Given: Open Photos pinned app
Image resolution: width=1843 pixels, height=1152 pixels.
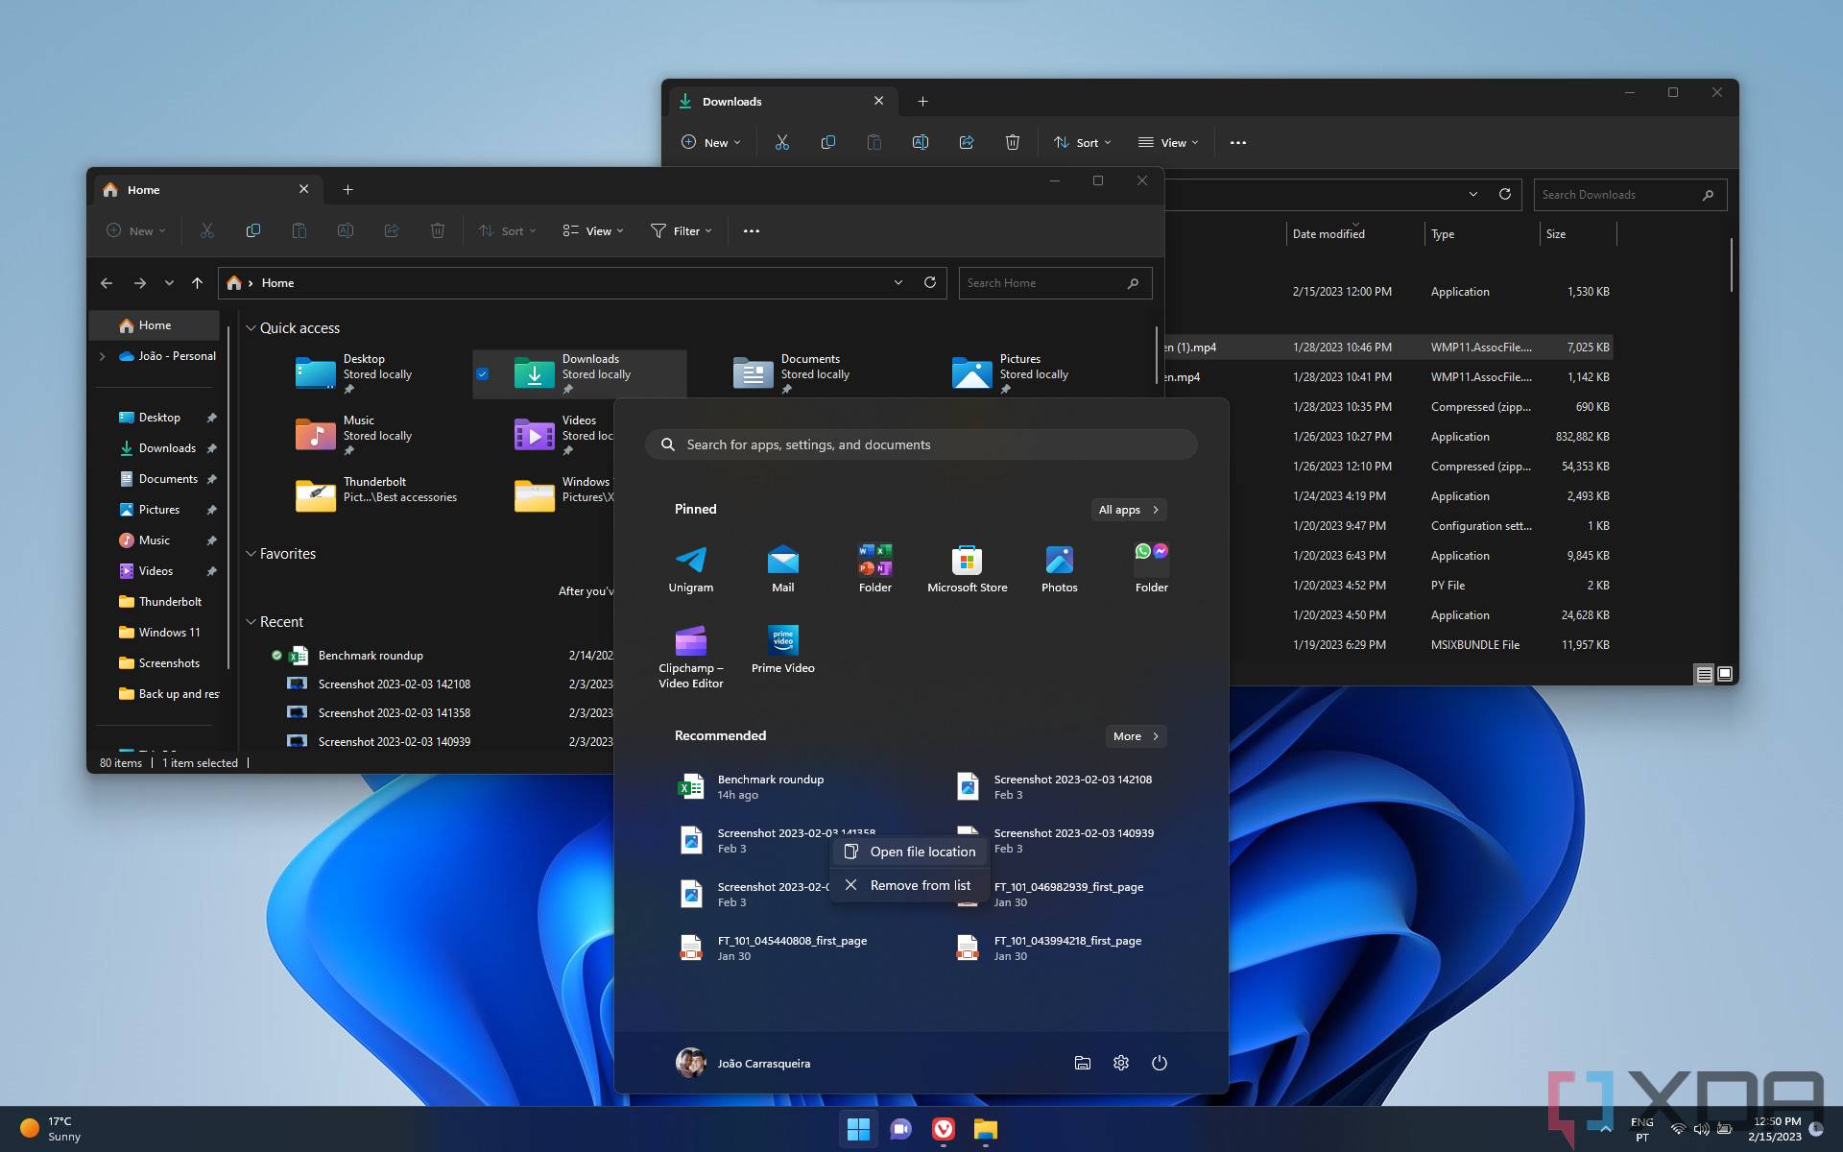Looking at the screenshot, I should (x=1060, y=568).
